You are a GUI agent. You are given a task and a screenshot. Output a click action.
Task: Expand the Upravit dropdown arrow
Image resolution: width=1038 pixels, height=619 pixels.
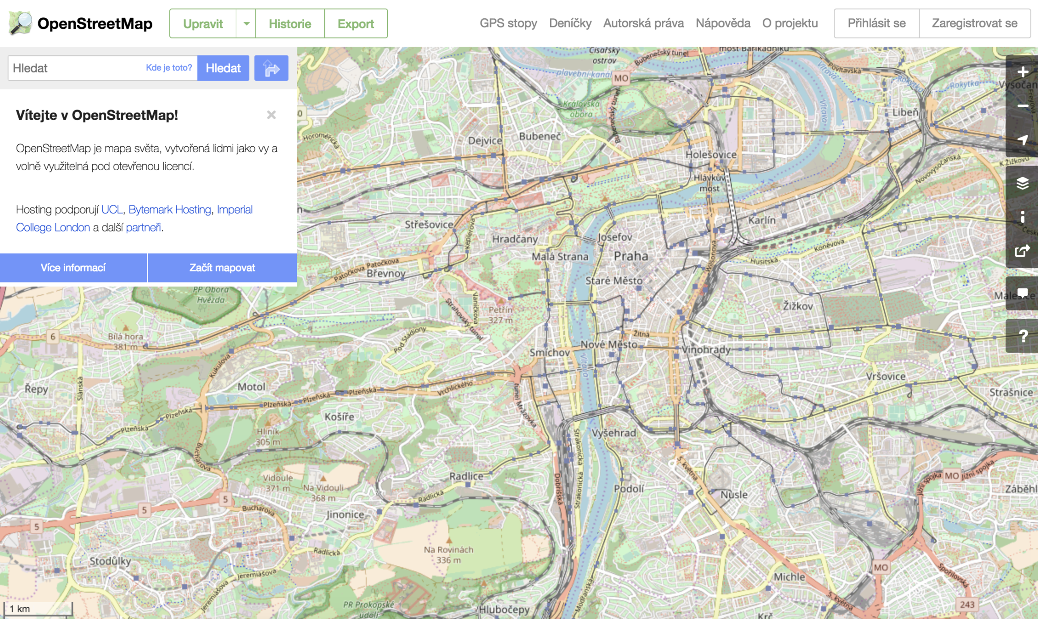(246, 23)
